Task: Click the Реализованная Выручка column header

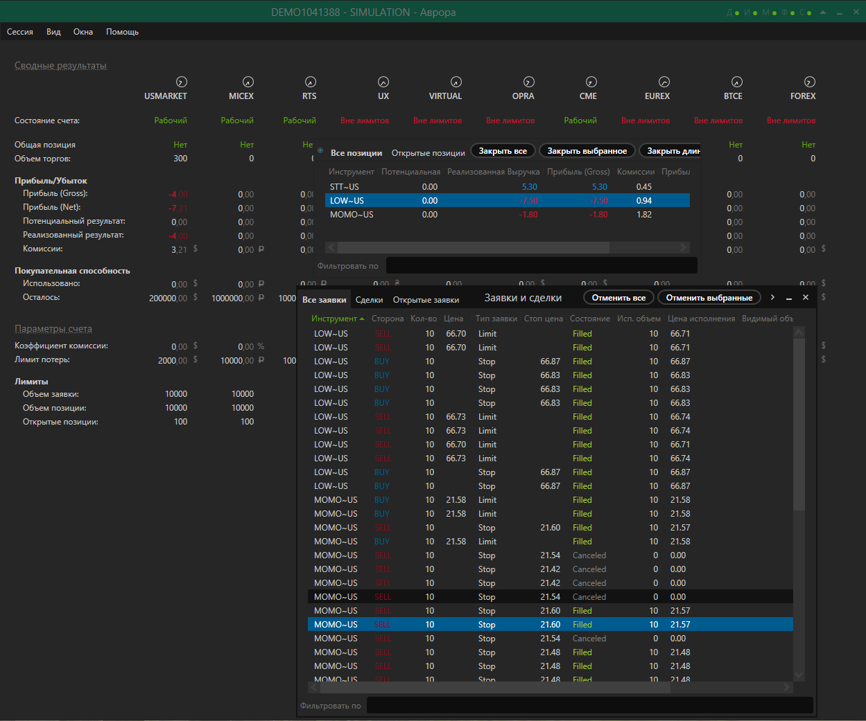Action: 494,172
